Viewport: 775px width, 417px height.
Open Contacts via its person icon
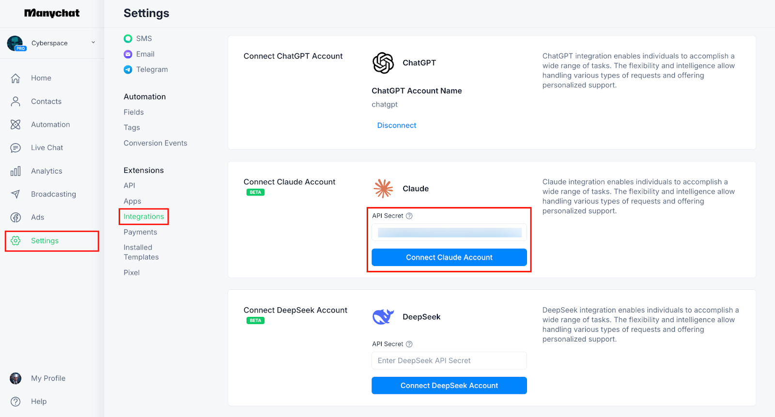coord(15,101)
